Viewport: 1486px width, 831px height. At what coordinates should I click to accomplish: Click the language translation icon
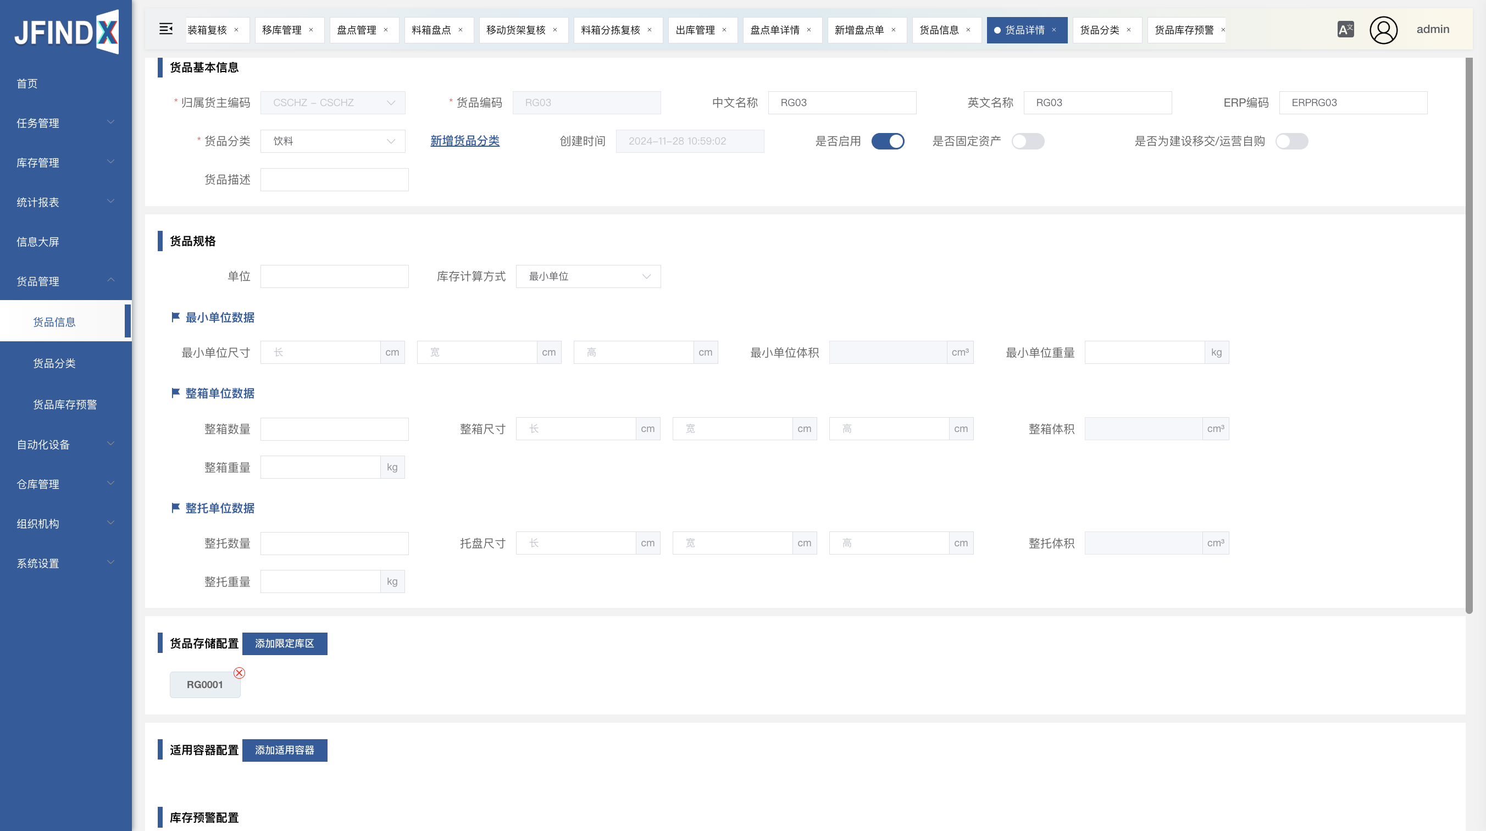tap(1345, 30)
